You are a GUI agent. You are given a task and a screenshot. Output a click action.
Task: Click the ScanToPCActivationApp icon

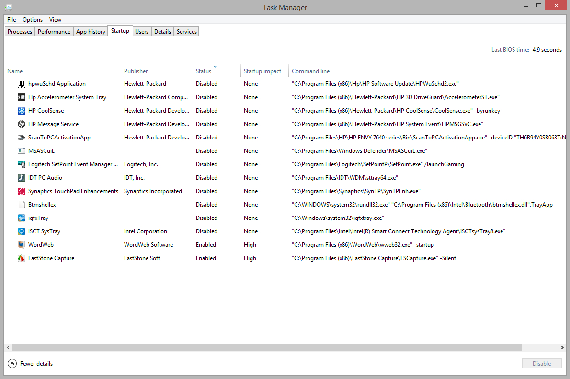(22, 138)
